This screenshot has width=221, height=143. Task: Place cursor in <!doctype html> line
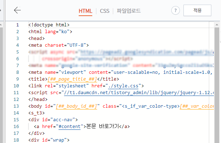pos(49,25)
